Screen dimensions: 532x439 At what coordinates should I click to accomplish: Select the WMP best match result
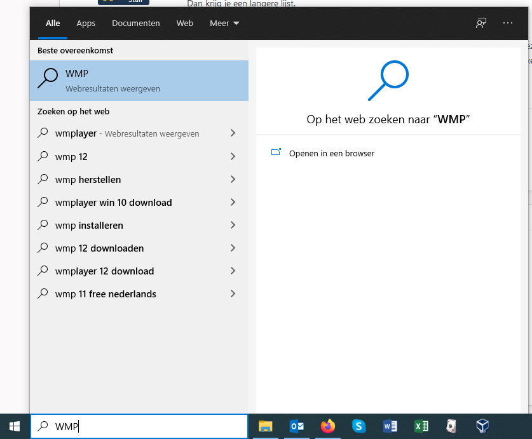tap(139, 81)
